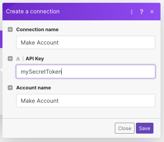
Task: Click the empty footer area left of Close
Action: click(59, 128)
